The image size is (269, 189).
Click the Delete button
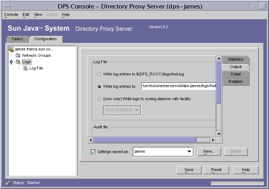tap(236, 152)
